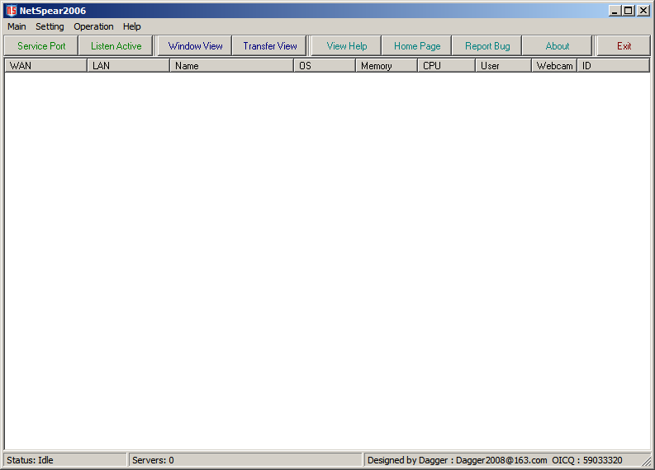Image resolution: width=655 pixels, height=470 pixels.
Task: Sort list by WAN column header
Action: click(45, 66)
